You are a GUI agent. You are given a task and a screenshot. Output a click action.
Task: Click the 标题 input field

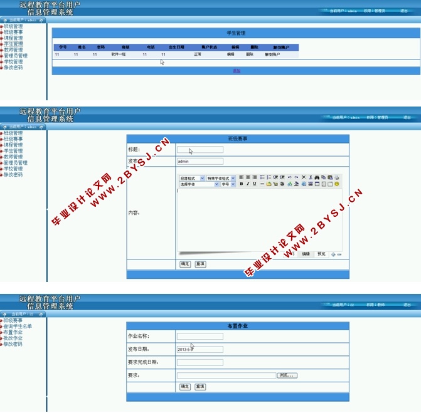(200, 150)
